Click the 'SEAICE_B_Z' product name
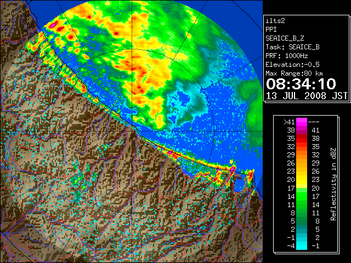 (x=285, y=38)
